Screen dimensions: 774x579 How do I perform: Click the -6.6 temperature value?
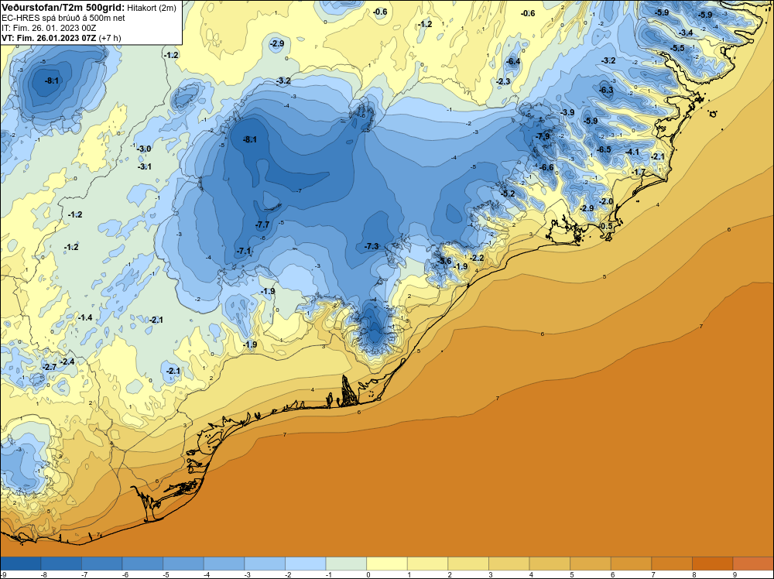point(547,168)
